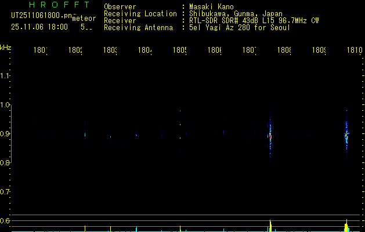Click the 1810 time axis label
The height and width of the screenshot is (232, 365).
pos(355,50)
